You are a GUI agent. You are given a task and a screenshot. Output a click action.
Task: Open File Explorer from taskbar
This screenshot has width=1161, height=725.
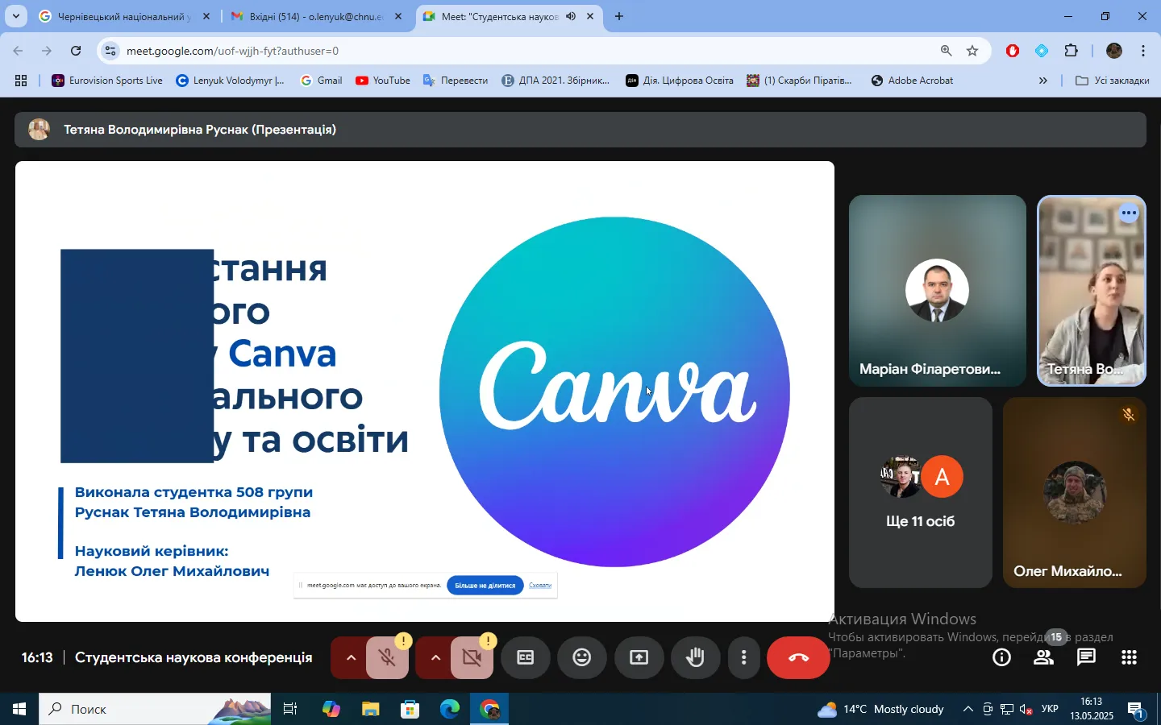370,710
